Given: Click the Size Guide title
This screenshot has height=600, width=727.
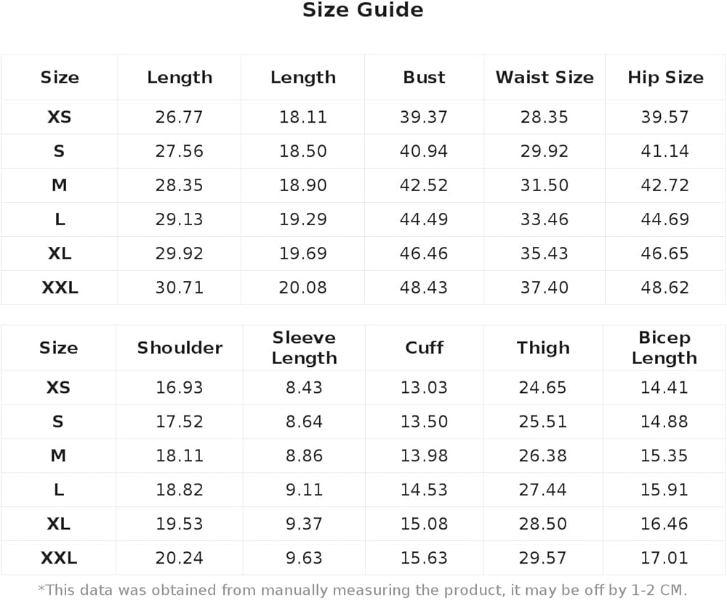Looking at the screenshot, I should tap(363, 10).
